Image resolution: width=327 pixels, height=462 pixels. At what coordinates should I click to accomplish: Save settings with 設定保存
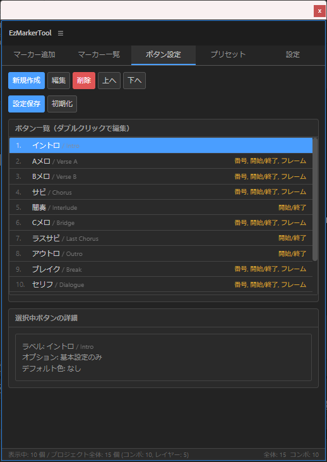click(x=27, y=104)
